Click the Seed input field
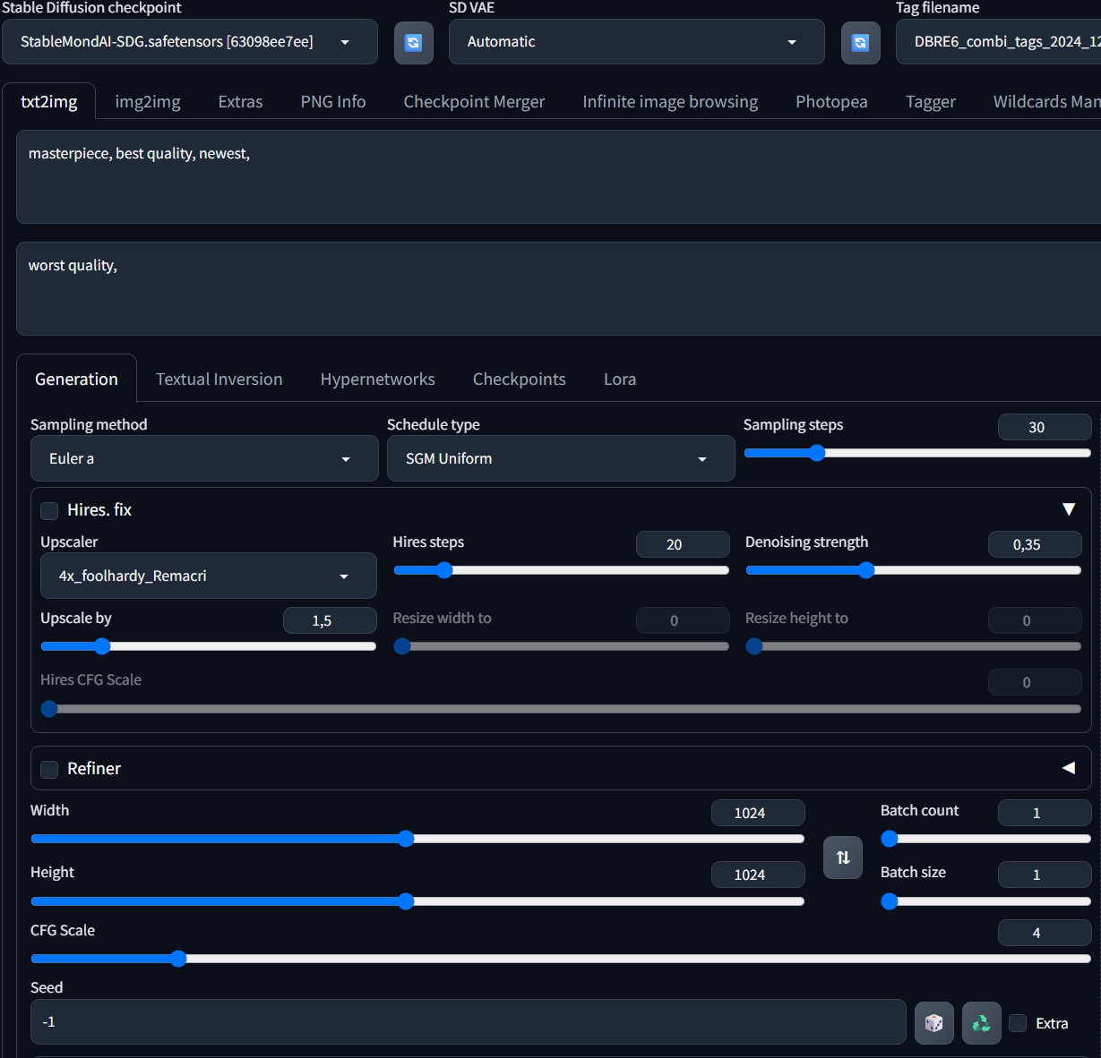1101x1058 pixels. tap(469, 1022)
